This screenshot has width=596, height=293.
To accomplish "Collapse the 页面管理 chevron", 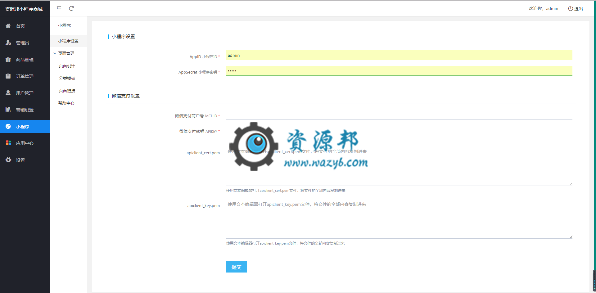I will point(55,53).
